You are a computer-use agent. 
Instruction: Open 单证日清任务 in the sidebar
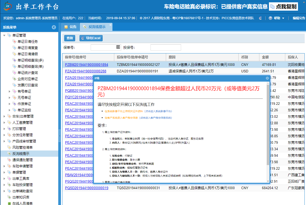pos(27,42)
